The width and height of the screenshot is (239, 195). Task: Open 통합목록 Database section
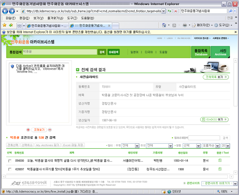(201, 52)
